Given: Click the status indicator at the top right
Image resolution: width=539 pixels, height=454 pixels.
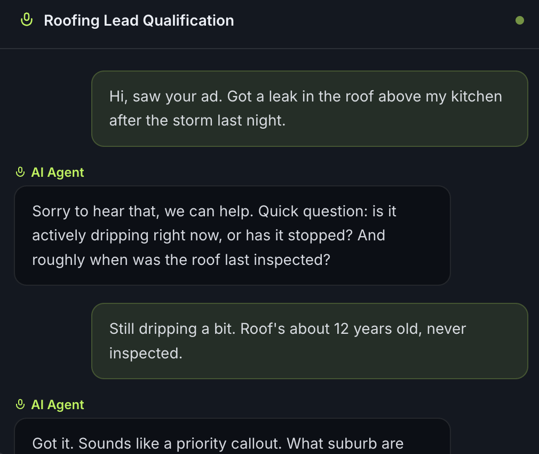Looking at the screenshot, I should pos(520,20).
